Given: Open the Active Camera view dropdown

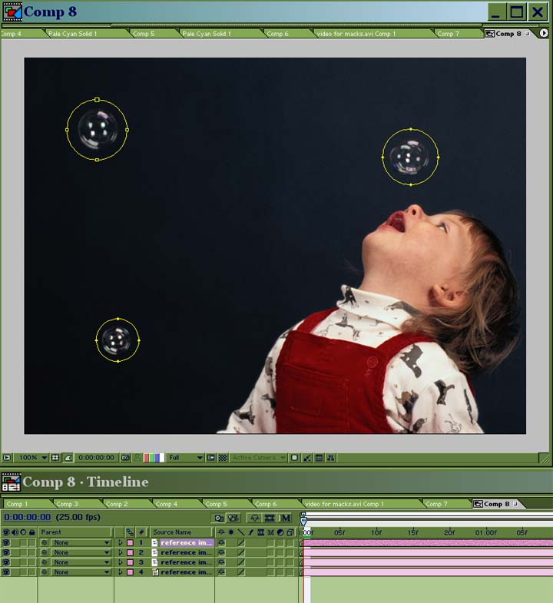Looking at the screenshot, I should point(258,458).
